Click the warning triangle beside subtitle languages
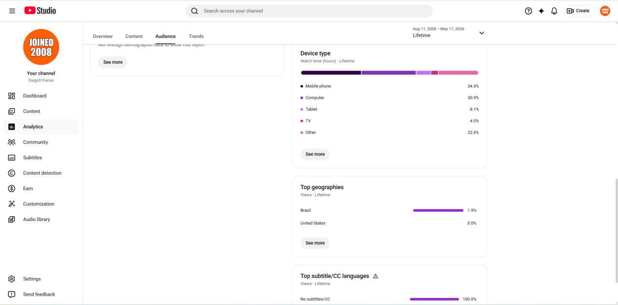The width and height of the screenshot is (618, 305). pos(376,276)
